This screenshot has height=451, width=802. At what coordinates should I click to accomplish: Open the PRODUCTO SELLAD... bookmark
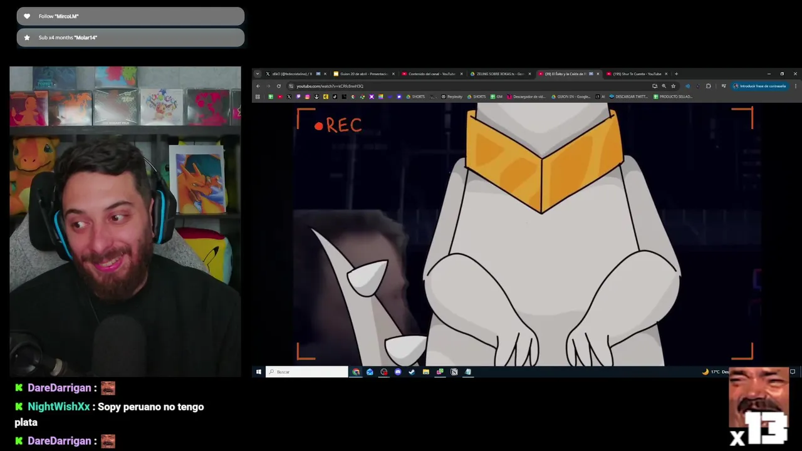click(x=672, y=96)
